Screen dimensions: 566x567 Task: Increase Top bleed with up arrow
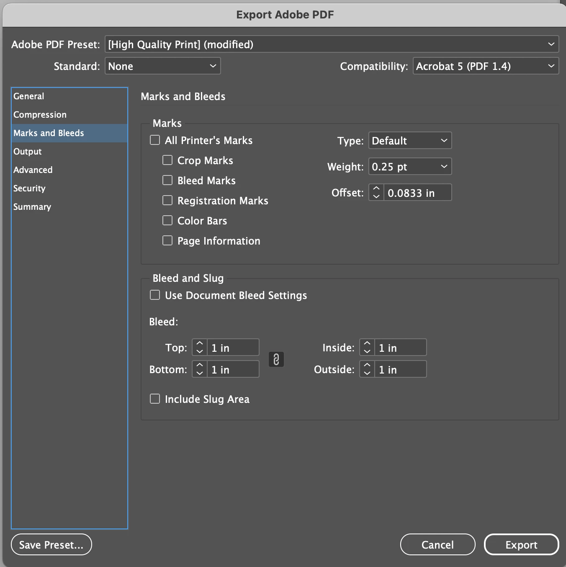pyautogui.click(x=200, y=343)
